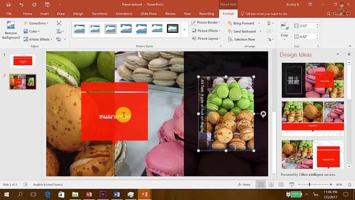The height and width of the screenshot is (200, 355).
Task: Increase picture height with stepper
Action: [x=317, y=24]
